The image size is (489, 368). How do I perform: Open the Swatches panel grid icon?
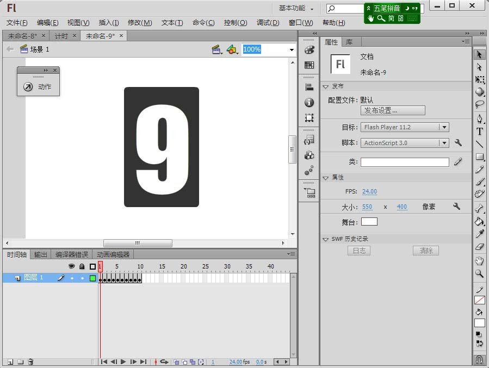[309, 65]
